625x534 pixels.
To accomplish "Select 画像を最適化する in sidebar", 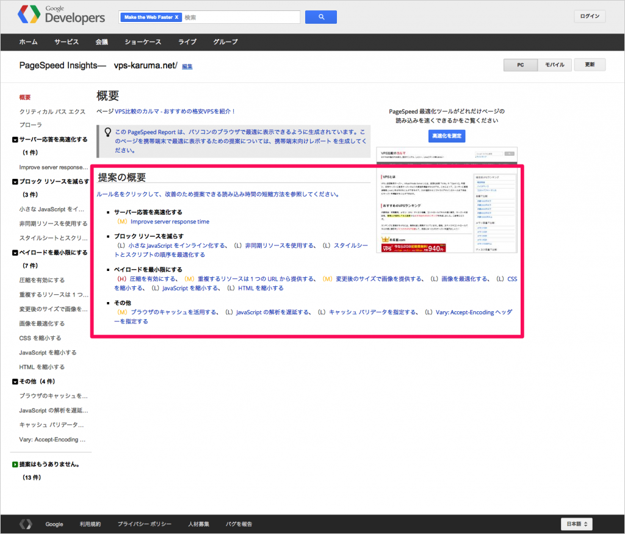I will [42, 323].
